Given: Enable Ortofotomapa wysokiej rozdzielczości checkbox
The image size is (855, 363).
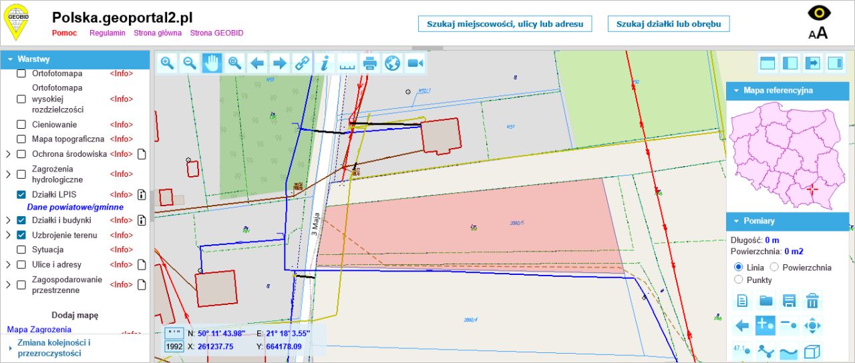Looking at the screenshot, I should 21,99.
